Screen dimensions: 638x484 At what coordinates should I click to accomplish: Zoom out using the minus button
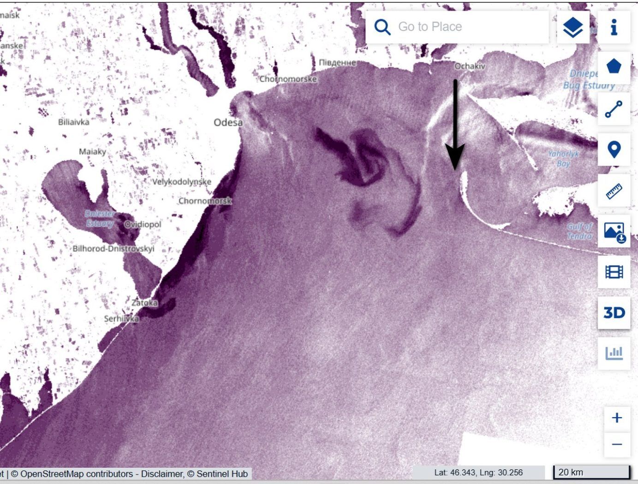[617, 444]
